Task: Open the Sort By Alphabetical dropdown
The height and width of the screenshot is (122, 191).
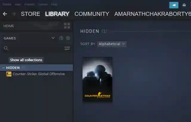Action: pos(112,44)
